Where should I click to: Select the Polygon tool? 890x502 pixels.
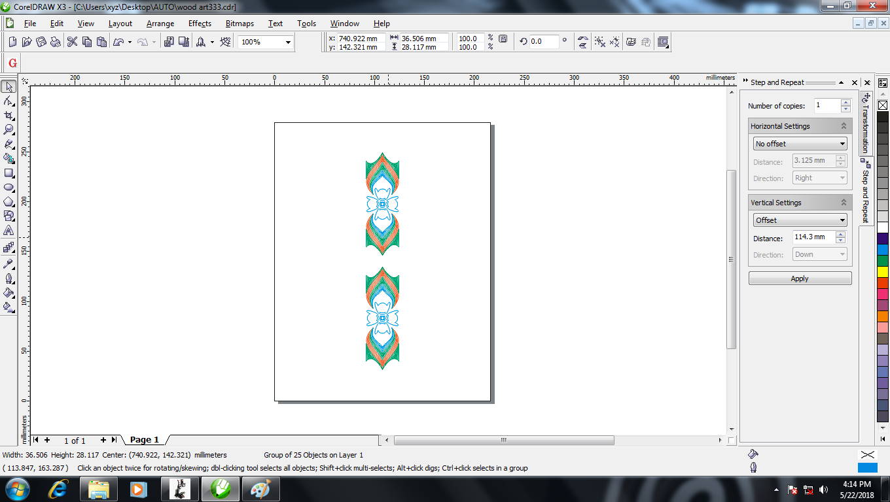(x=9, y=202)
